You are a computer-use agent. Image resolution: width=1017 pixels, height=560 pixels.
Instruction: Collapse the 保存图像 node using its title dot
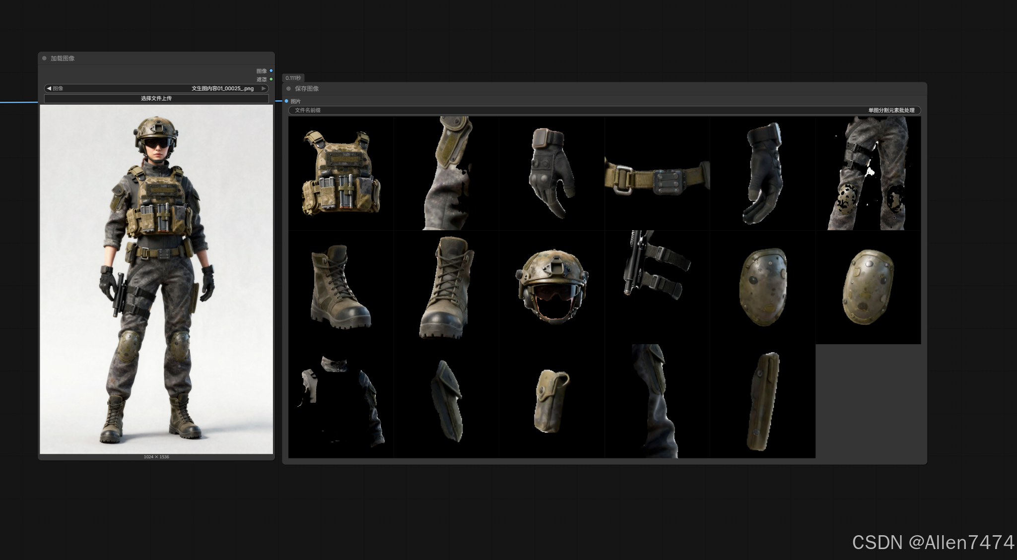[288, 89]
